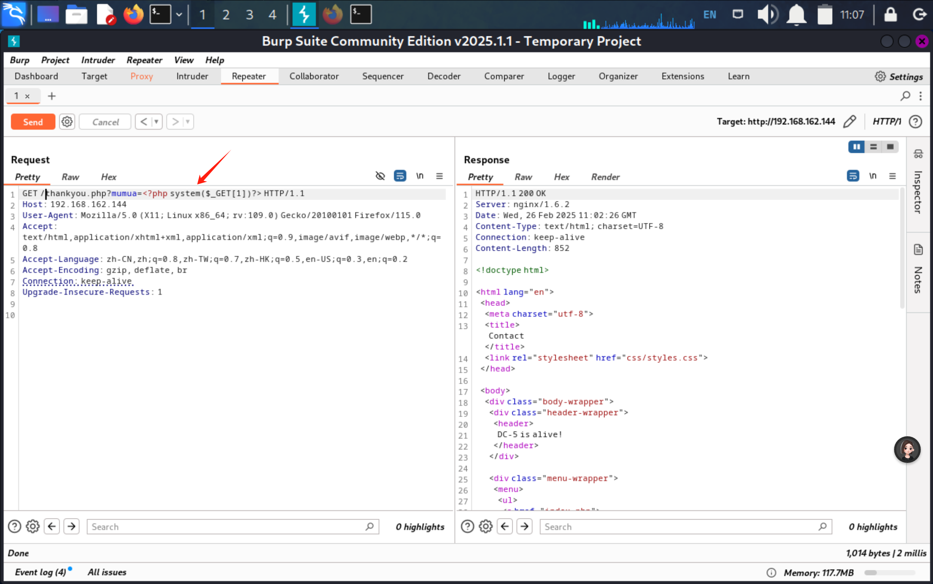Open the Request pane hamburger menu

point(440,176)
